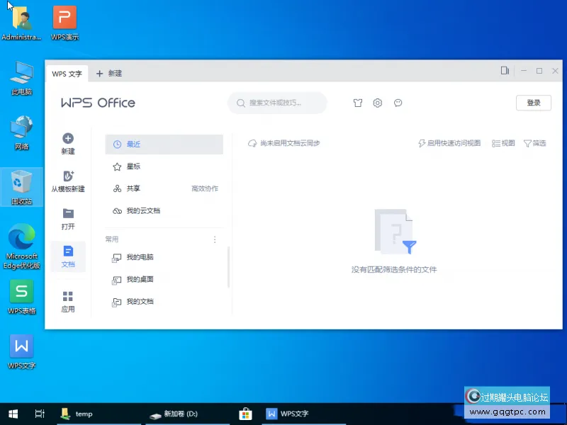This screenshot has width=567, height=425.
Task: Select the 文档 sidebar icon
Action: (x=68, y=251)
